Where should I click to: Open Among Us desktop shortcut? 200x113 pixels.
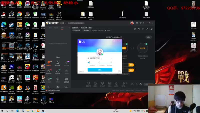(x=27, y=68)
